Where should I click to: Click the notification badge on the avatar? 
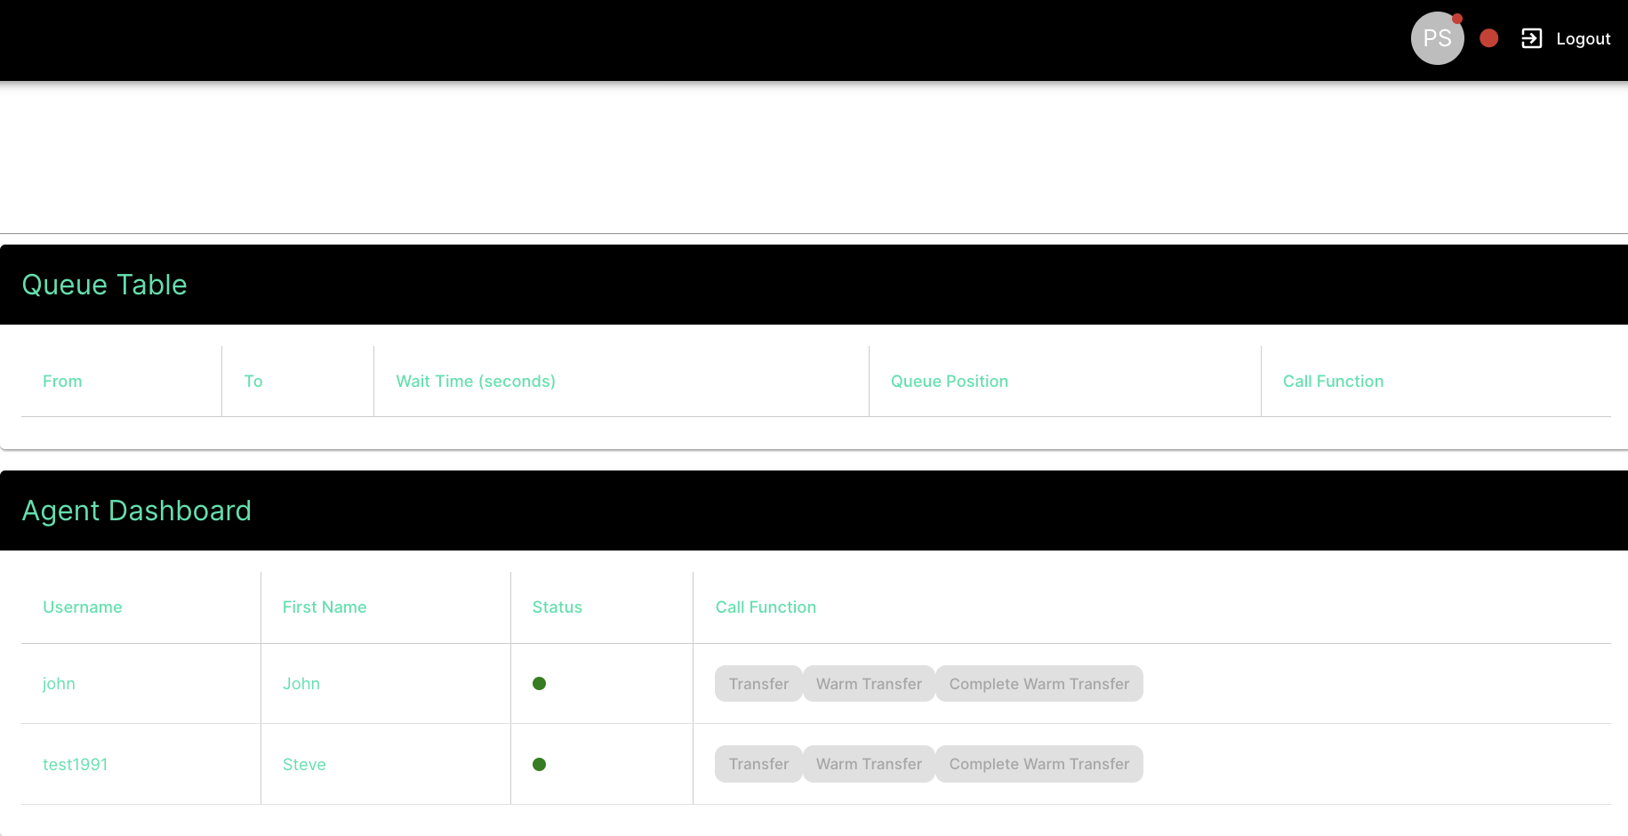[1457, 18]
